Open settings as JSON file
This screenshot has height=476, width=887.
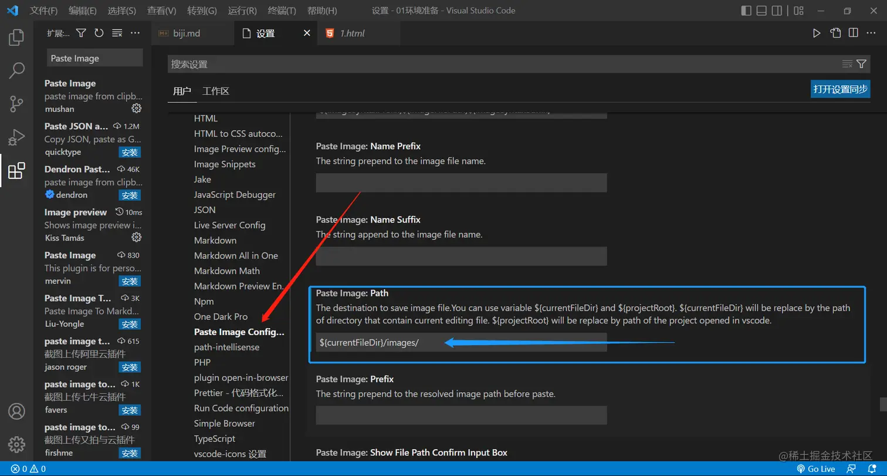835,33
